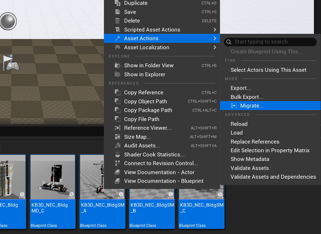Click the Connect to Revision Control icon
The image size is (321, 234).
[x=117, y=163]
